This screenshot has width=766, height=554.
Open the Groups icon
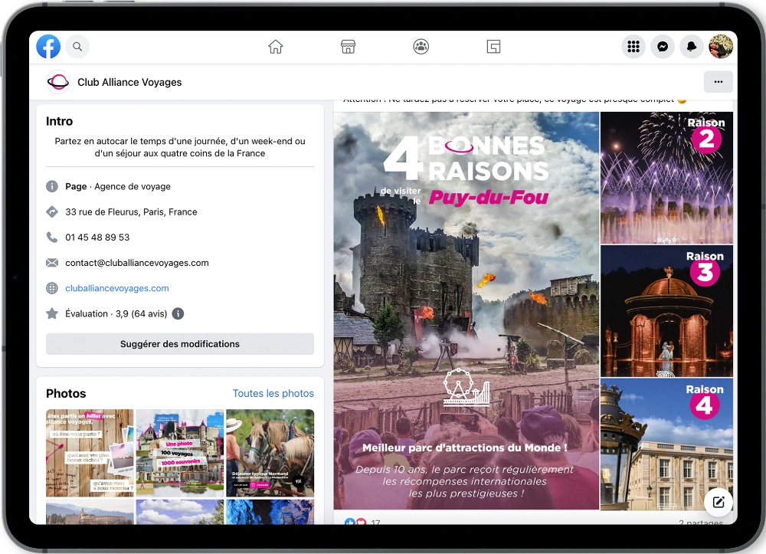(421, 46)
